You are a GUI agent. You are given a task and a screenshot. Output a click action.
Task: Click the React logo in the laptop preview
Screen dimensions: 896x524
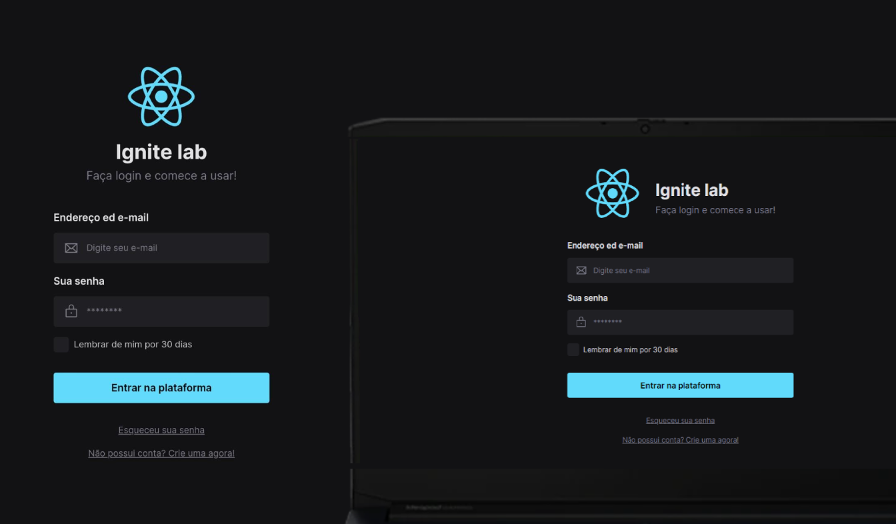pyautogui.click(x=611, y=193)
